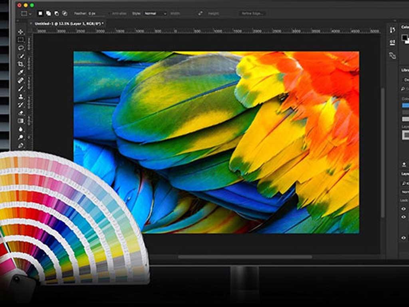Pick the Crop tool
This screenshot has height=307, width=409.
tap(21, 64)
